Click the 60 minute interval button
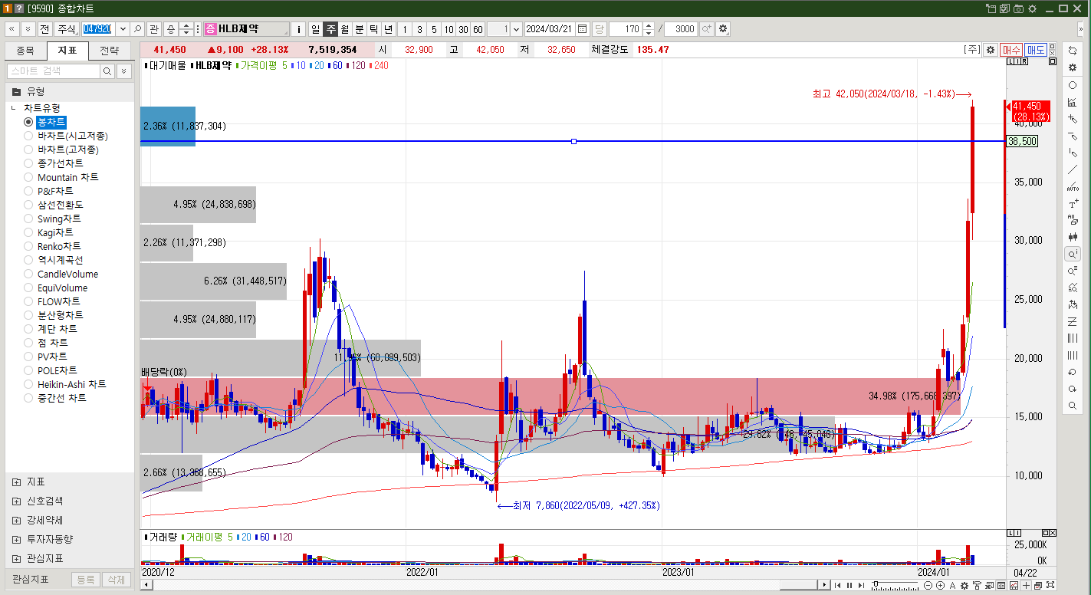Screen dimensions: 1091x595 pyautogui.click(x=478, y=29)
